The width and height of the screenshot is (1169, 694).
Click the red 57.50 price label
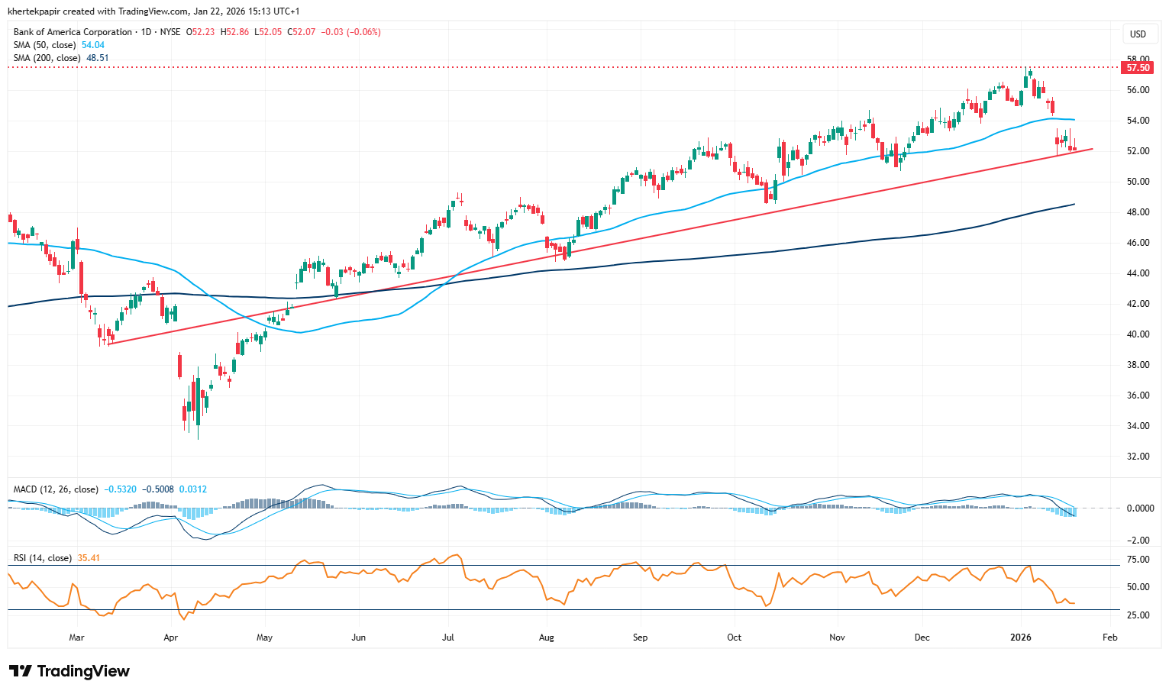coord(1137,68)
